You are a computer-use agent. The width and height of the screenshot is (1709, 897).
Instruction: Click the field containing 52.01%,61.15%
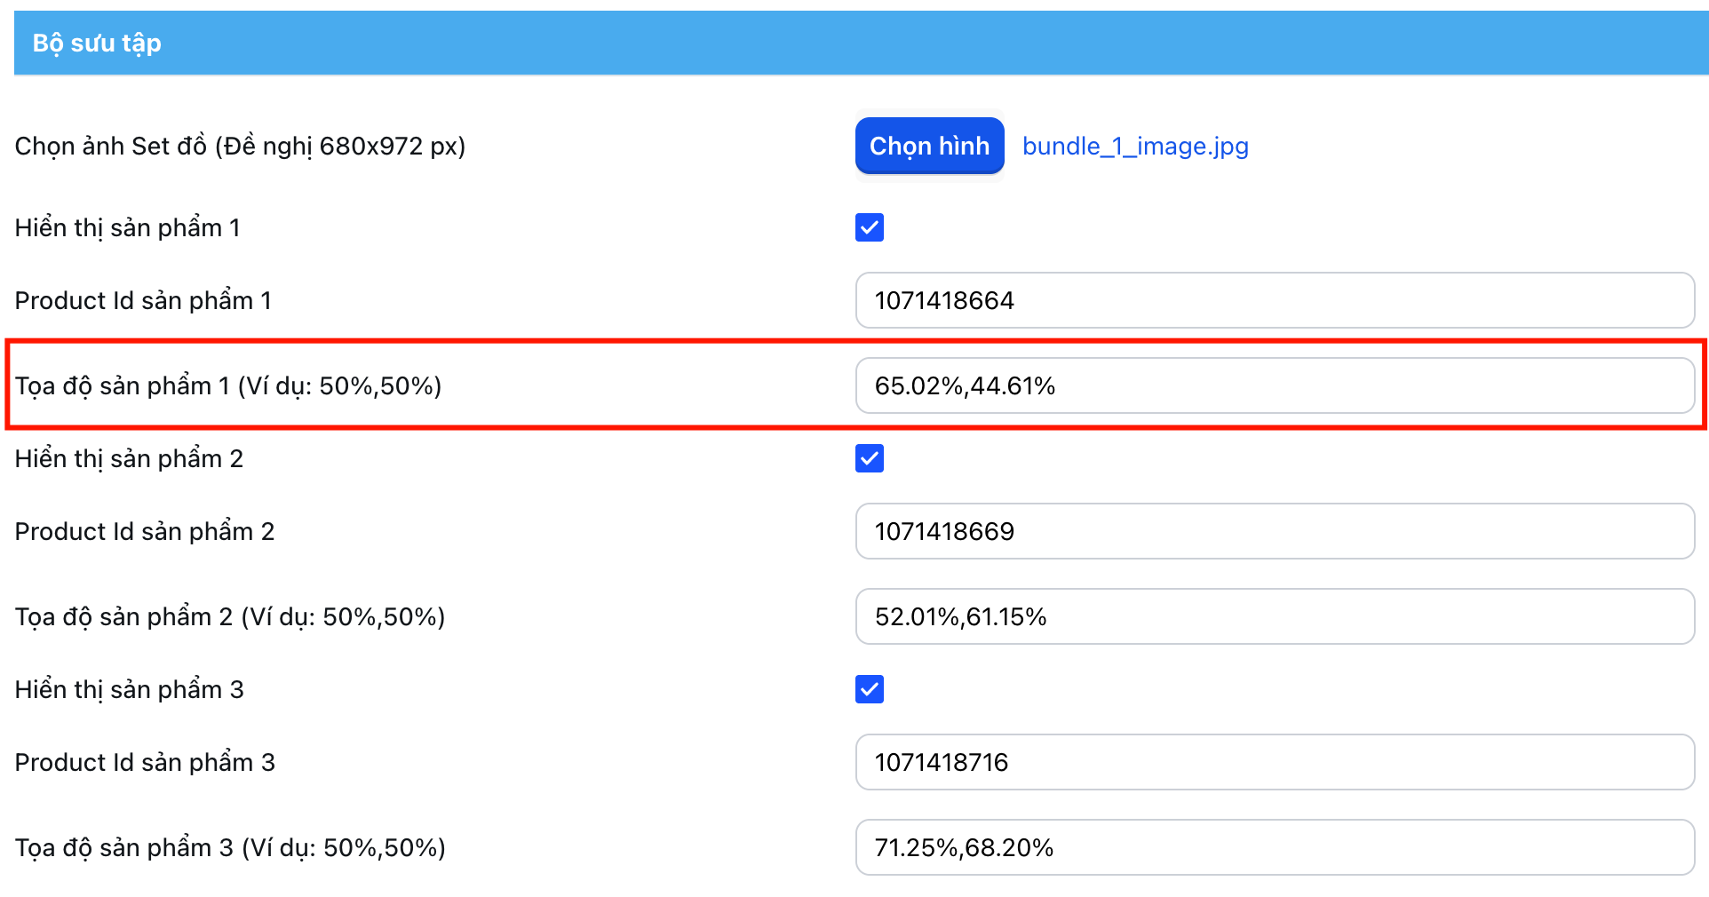pos(1274,616)
